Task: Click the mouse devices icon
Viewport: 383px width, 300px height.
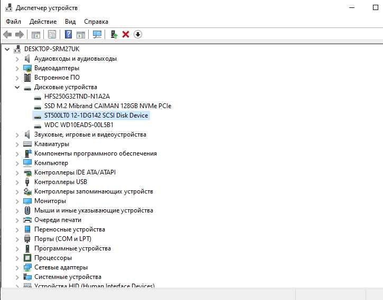Action: pyautogui.click(x=27, y=210)
